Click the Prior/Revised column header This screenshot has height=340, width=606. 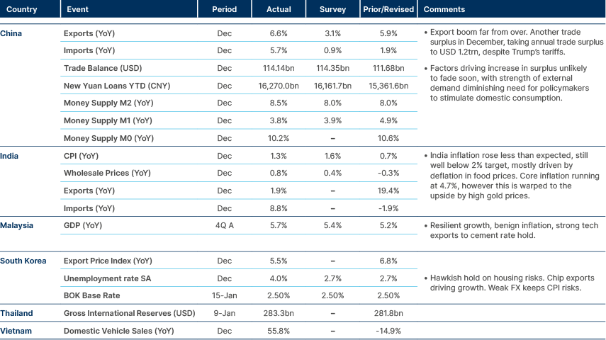388,9
